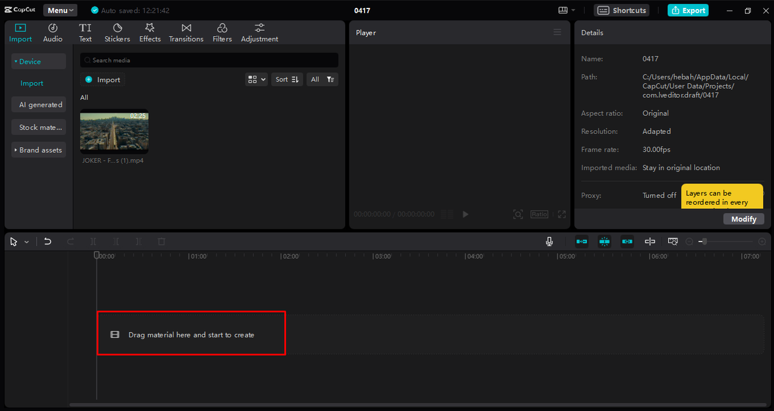Toggle clip linkage

(627, 241)
